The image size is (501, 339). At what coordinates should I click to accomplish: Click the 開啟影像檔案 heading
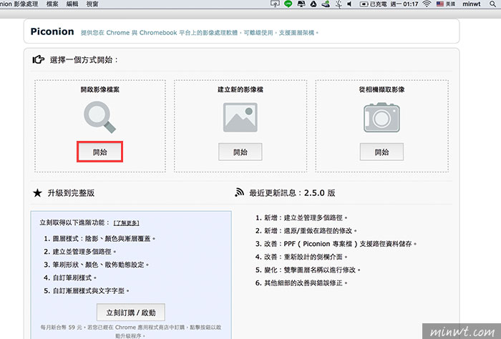(99, 89)
